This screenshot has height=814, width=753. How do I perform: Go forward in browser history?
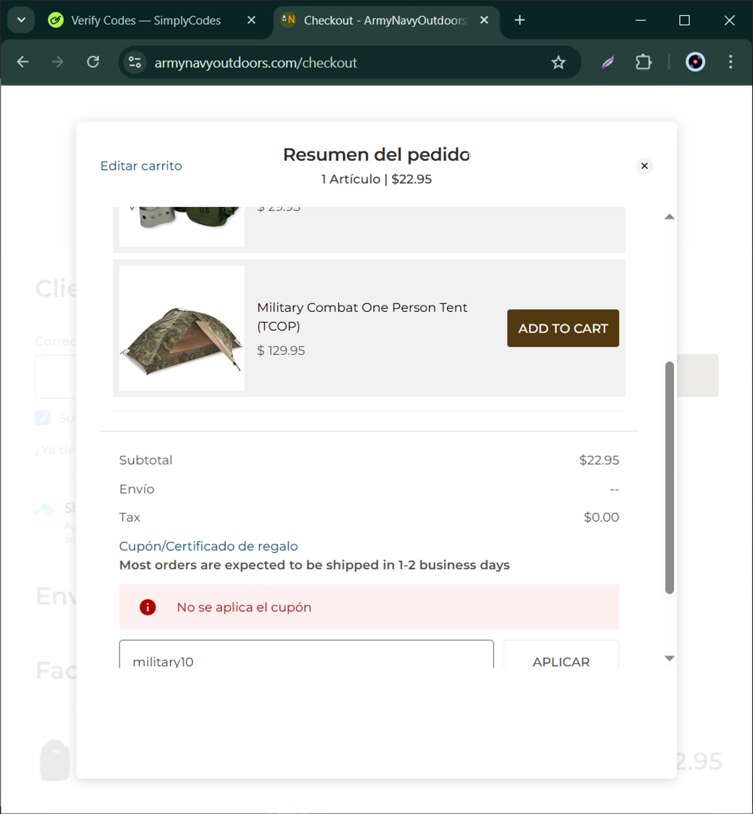click(x=58, y=62)
